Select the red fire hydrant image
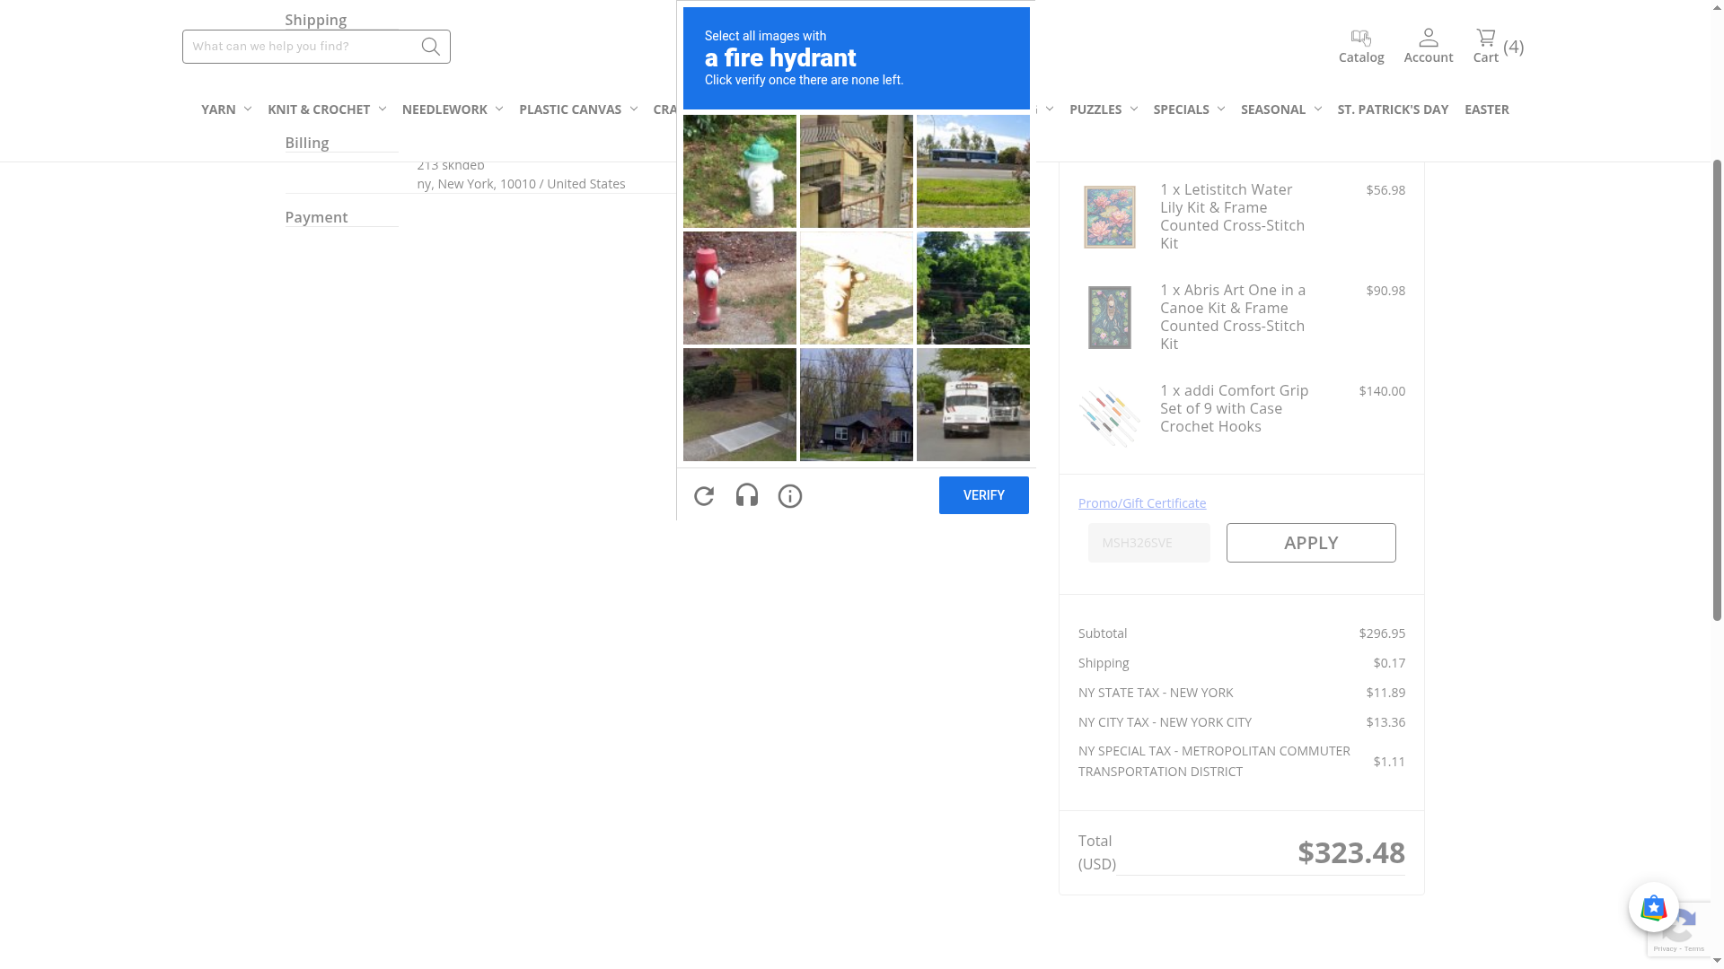This screenshot has width=1724, height=969. tap(740, 288)
